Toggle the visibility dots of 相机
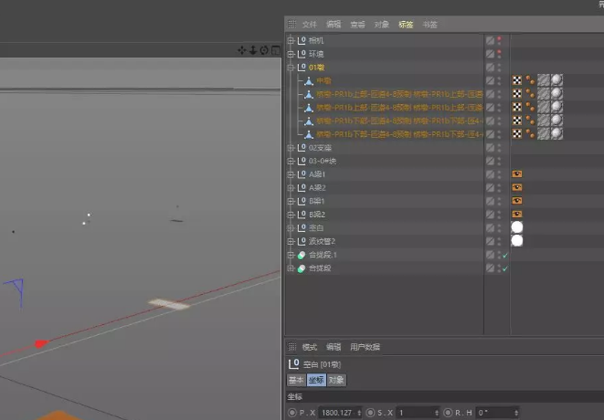Screen dimensions: 604x420 click(499, 40)
